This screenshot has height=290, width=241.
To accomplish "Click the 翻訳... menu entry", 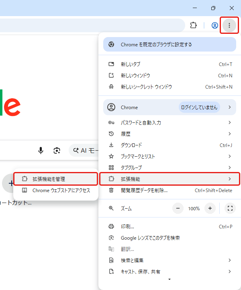I will point(170,249).
